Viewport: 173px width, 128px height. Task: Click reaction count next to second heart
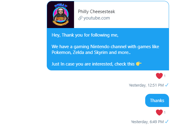tap(165, 112)
